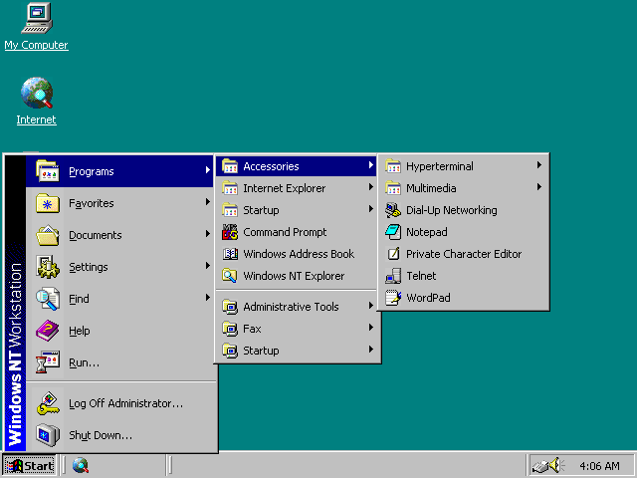This screenshot has height=478, width=637.
Task: Expand the Find submenu arrow
Action: point(208,298)
